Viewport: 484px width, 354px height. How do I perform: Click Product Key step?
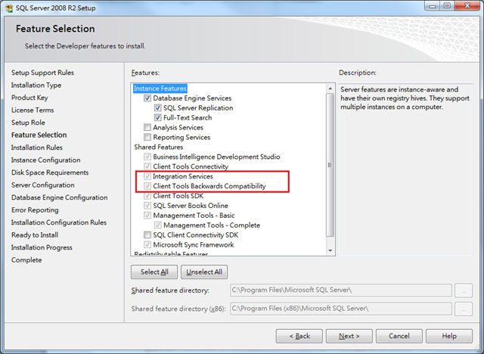tap(29, 98)
